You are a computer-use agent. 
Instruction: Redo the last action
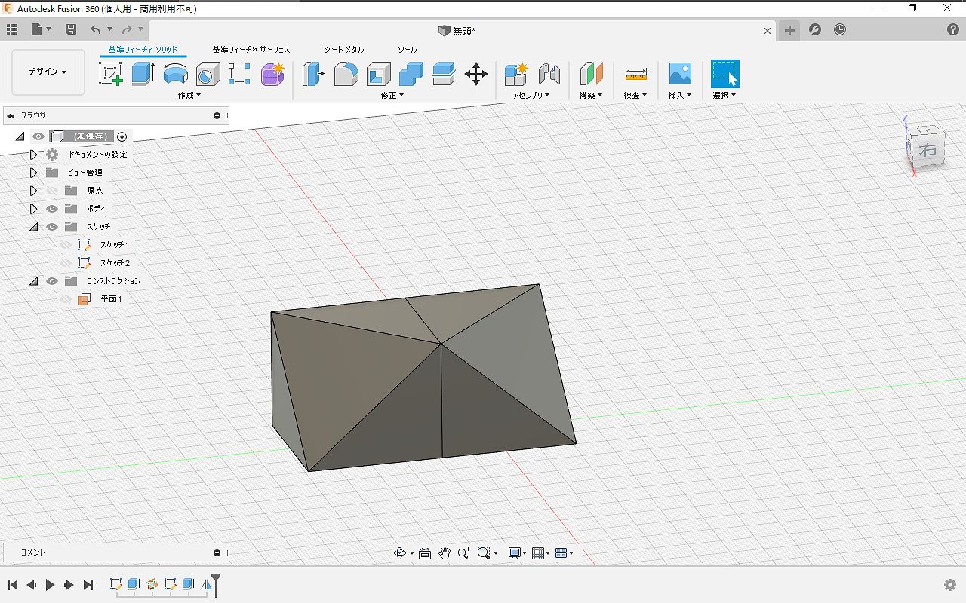127,29
